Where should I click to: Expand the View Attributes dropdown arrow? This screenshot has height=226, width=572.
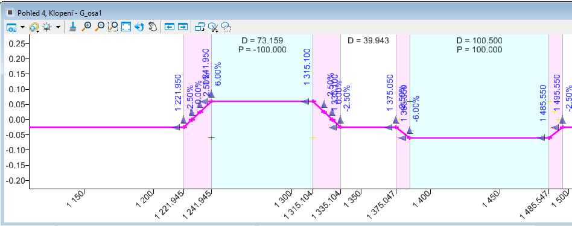[22, 27]
